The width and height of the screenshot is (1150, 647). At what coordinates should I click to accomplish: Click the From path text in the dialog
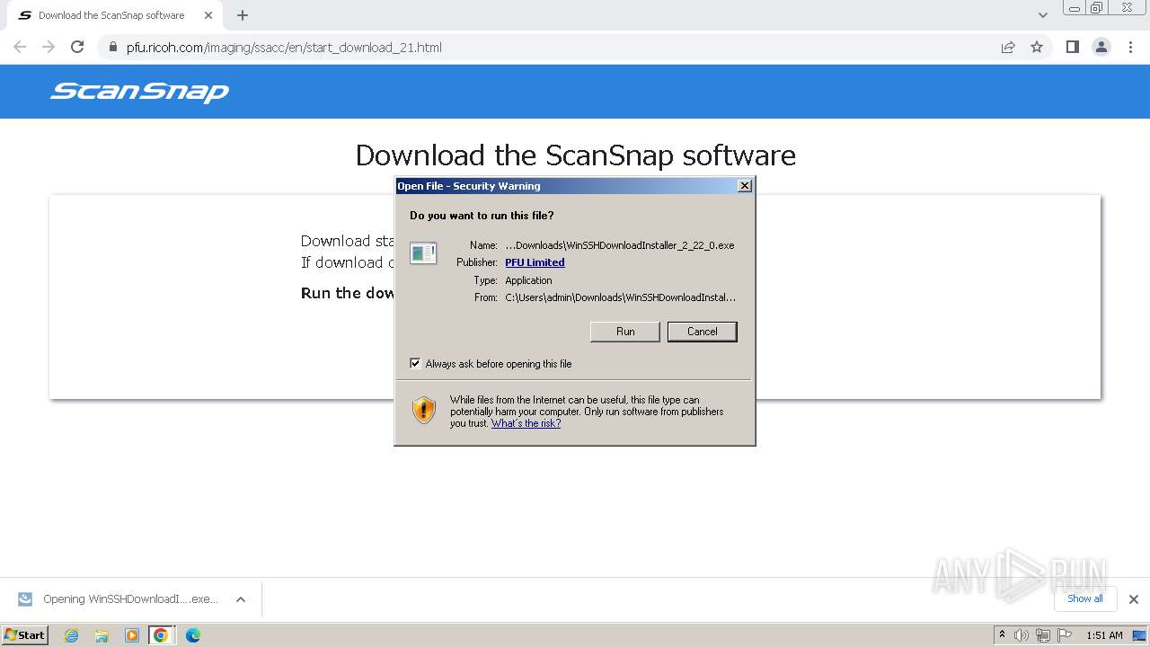[x=620, y=297]
